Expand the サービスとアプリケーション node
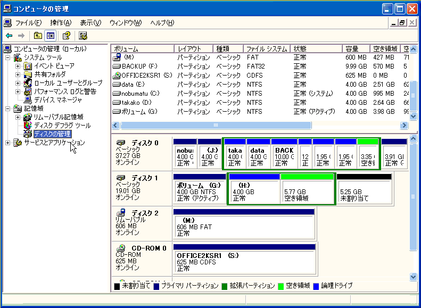Image resolution: width=421 pixels, height=308 pixels. (8, 143)
